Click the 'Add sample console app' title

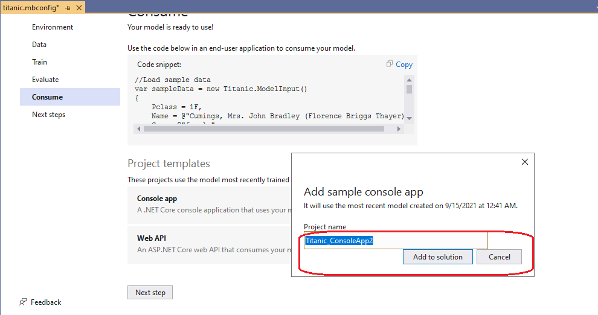(x=364, y=191)
